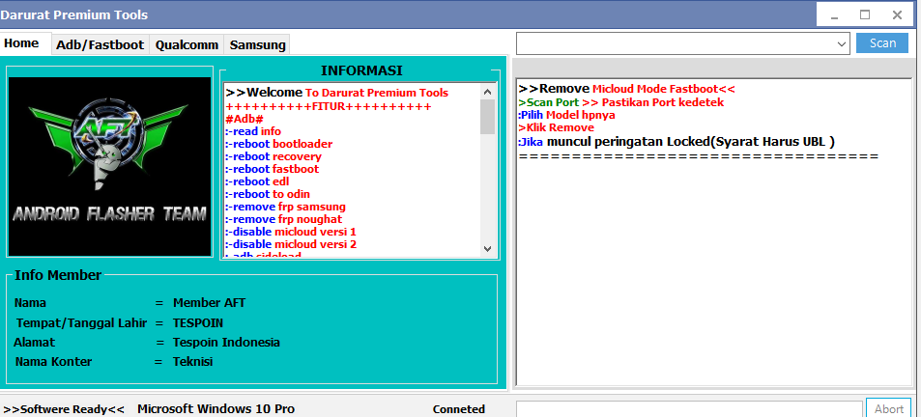
Task: Click the ':Pilih Model hpnya' line
Action: point(567,115)
